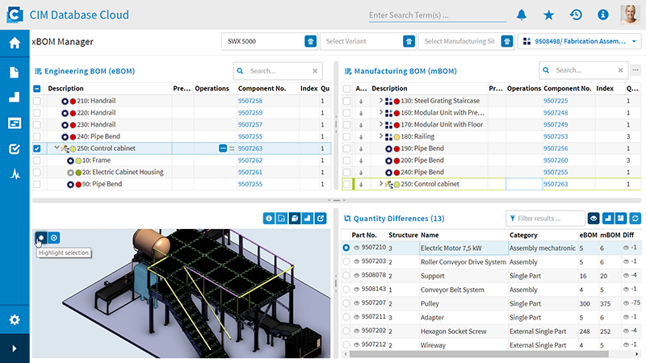This screenshot has height=363, width=646.
Task: Open the notifications bell icon
Action: click(522, 15)
